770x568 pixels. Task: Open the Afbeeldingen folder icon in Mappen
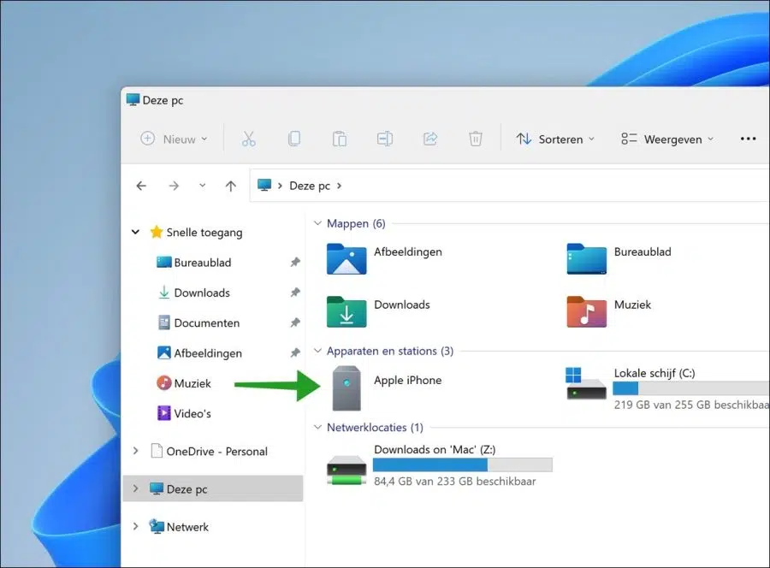346,258
